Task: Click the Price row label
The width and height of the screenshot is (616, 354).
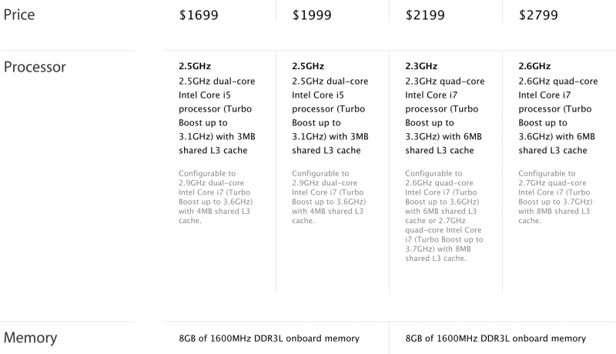Action: 19,14
